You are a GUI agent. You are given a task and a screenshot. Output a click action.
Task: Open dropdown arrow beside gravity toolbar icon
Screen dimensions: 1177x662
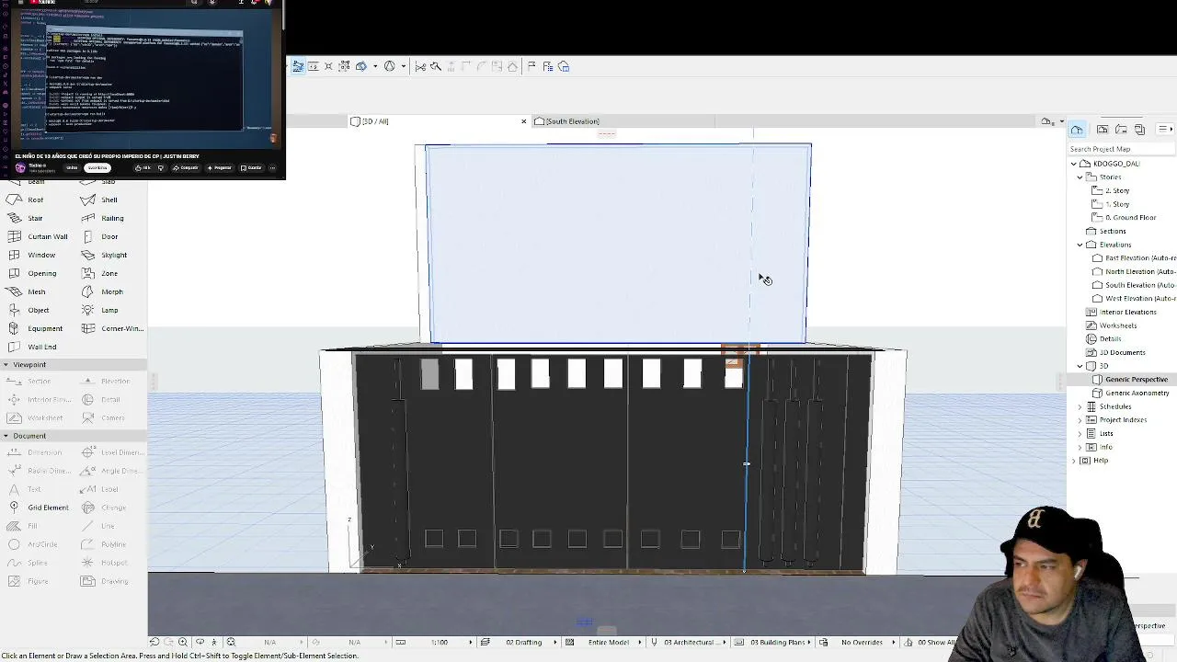[x=373, y=66]
